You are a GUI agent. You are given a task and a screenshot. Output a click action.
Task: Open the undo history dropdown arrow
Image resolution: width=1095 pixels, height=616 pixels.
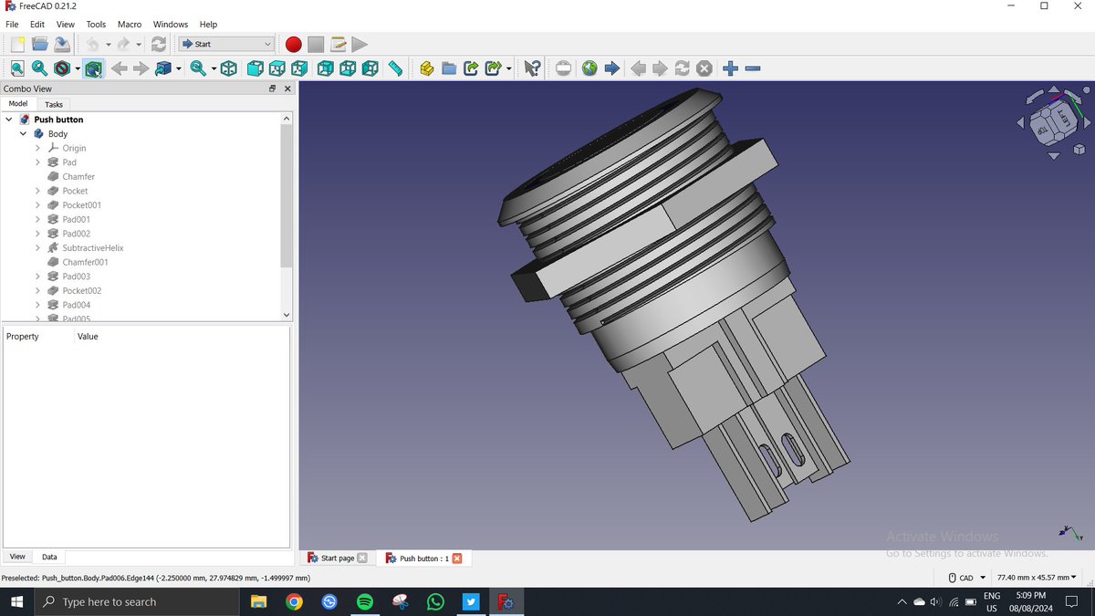(x=109, y=44)
